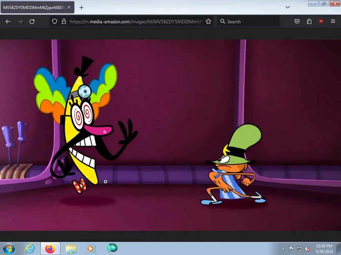Reload the current page
The image size is (341, 255).
pos(32,22)
